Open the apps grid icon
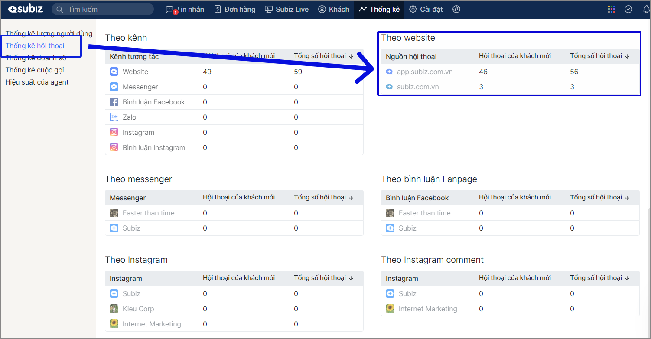 click(x=612, y=9)
